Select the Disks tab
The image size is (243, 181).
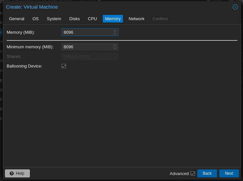pyautogui.click(x=75, y=19)
